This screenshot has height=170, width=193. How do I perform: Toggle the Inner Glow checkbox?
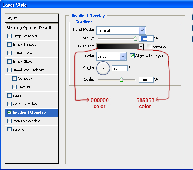pos(9,62)
